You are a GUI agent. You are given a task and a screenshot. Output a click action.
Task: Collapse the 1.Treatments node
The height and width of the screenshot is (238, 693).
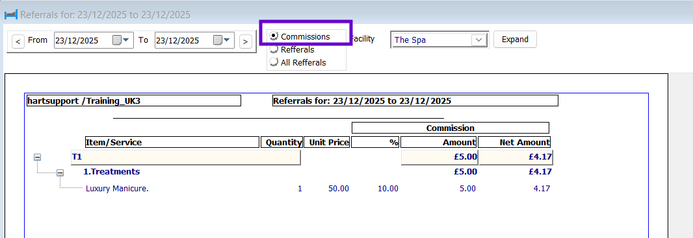[60, 173]
